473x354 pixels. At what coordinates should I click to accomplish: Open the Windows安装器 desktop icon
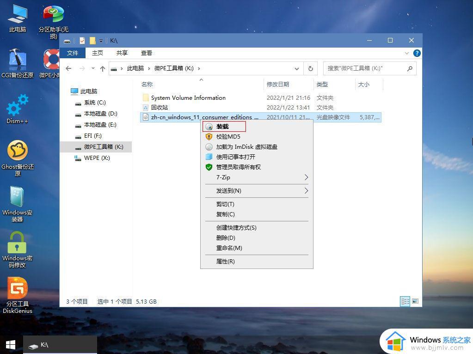pyautogui.click(x=18, y=204)
